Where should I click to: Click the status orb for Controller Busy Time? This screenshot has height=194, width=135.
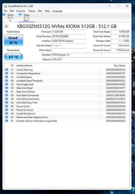coord(7,103)
